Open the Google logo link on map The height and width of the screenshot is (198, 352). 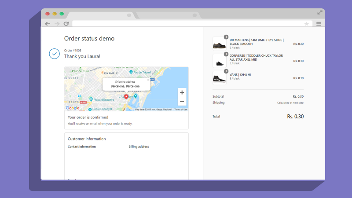tap(73, 108)
